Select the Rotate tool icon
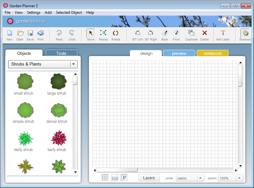Screen dimensions: 254x188 [116, 33]
